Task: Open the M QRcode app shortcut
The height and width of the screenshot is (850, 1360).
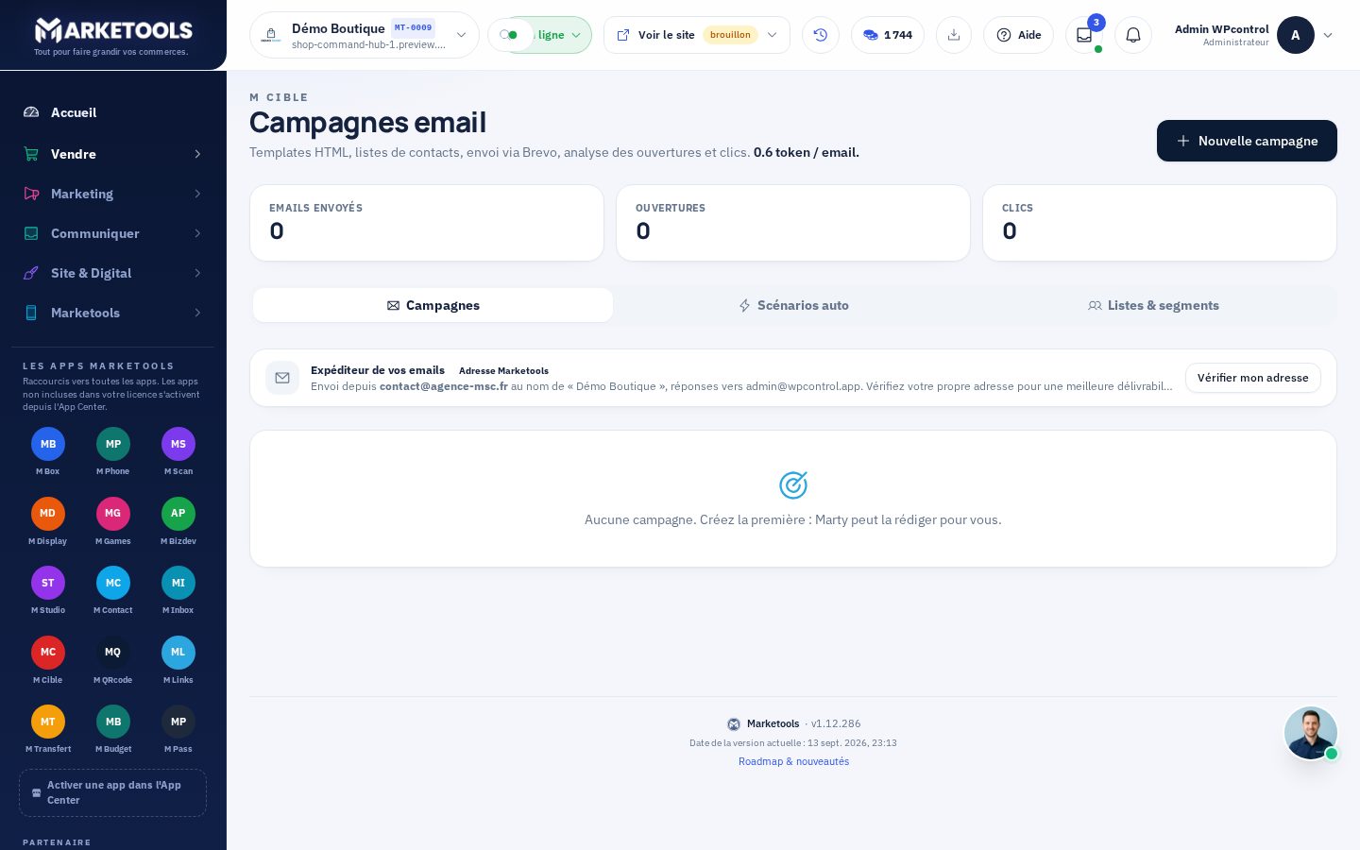Action: coord(113,660)
